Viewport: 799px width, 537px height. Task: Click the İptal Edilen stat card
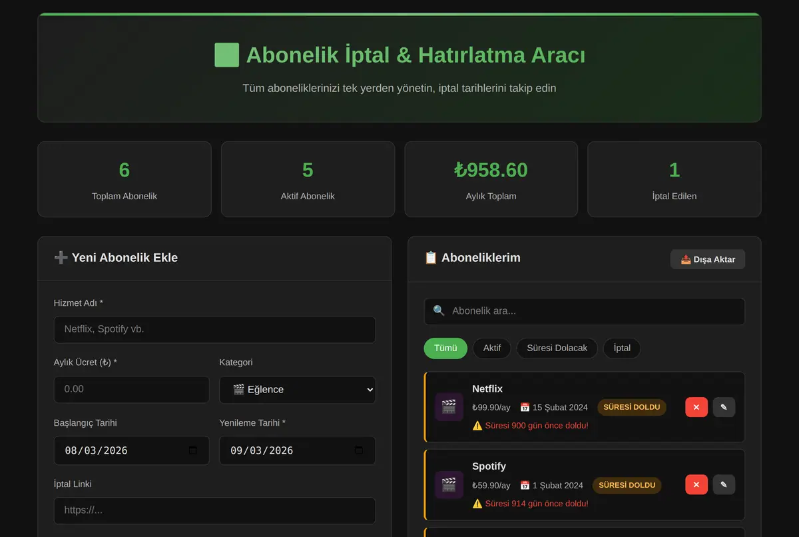(674, 179)
